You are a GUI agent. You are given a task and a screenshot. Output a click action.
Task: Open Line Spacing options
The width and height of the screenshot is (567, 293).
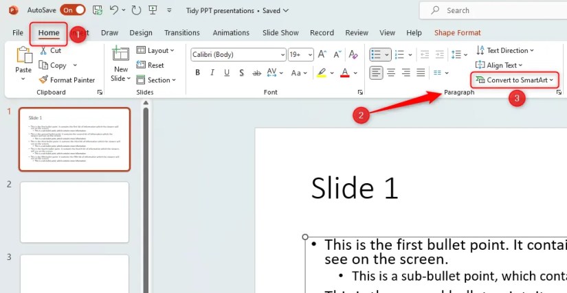pos(459,54)
